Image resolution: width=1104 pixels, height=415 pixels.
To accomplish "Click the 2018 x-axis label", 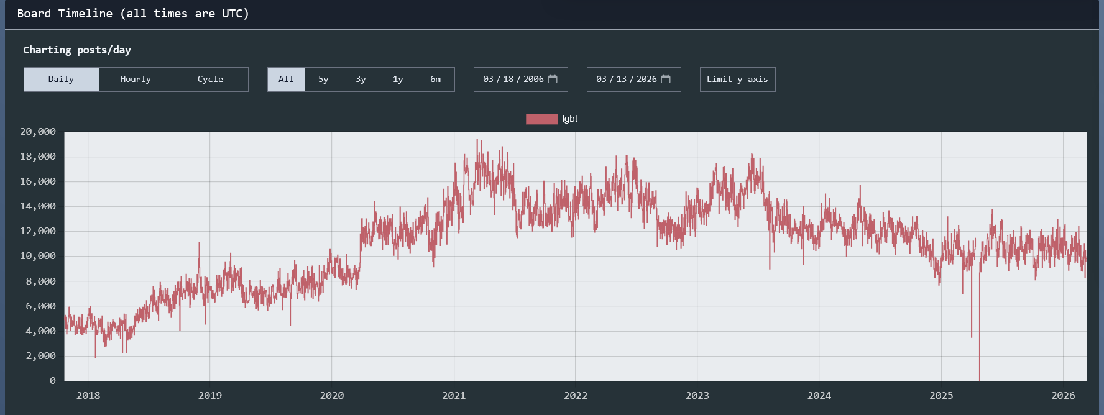I will pos(88,395).
